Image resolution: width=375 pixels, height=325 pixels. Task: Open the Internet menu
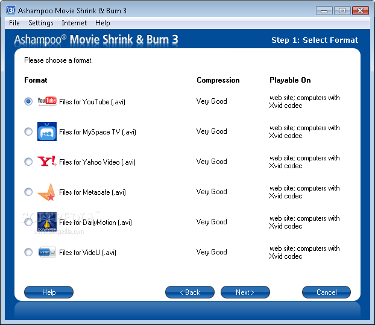click(x=74, y=23)
